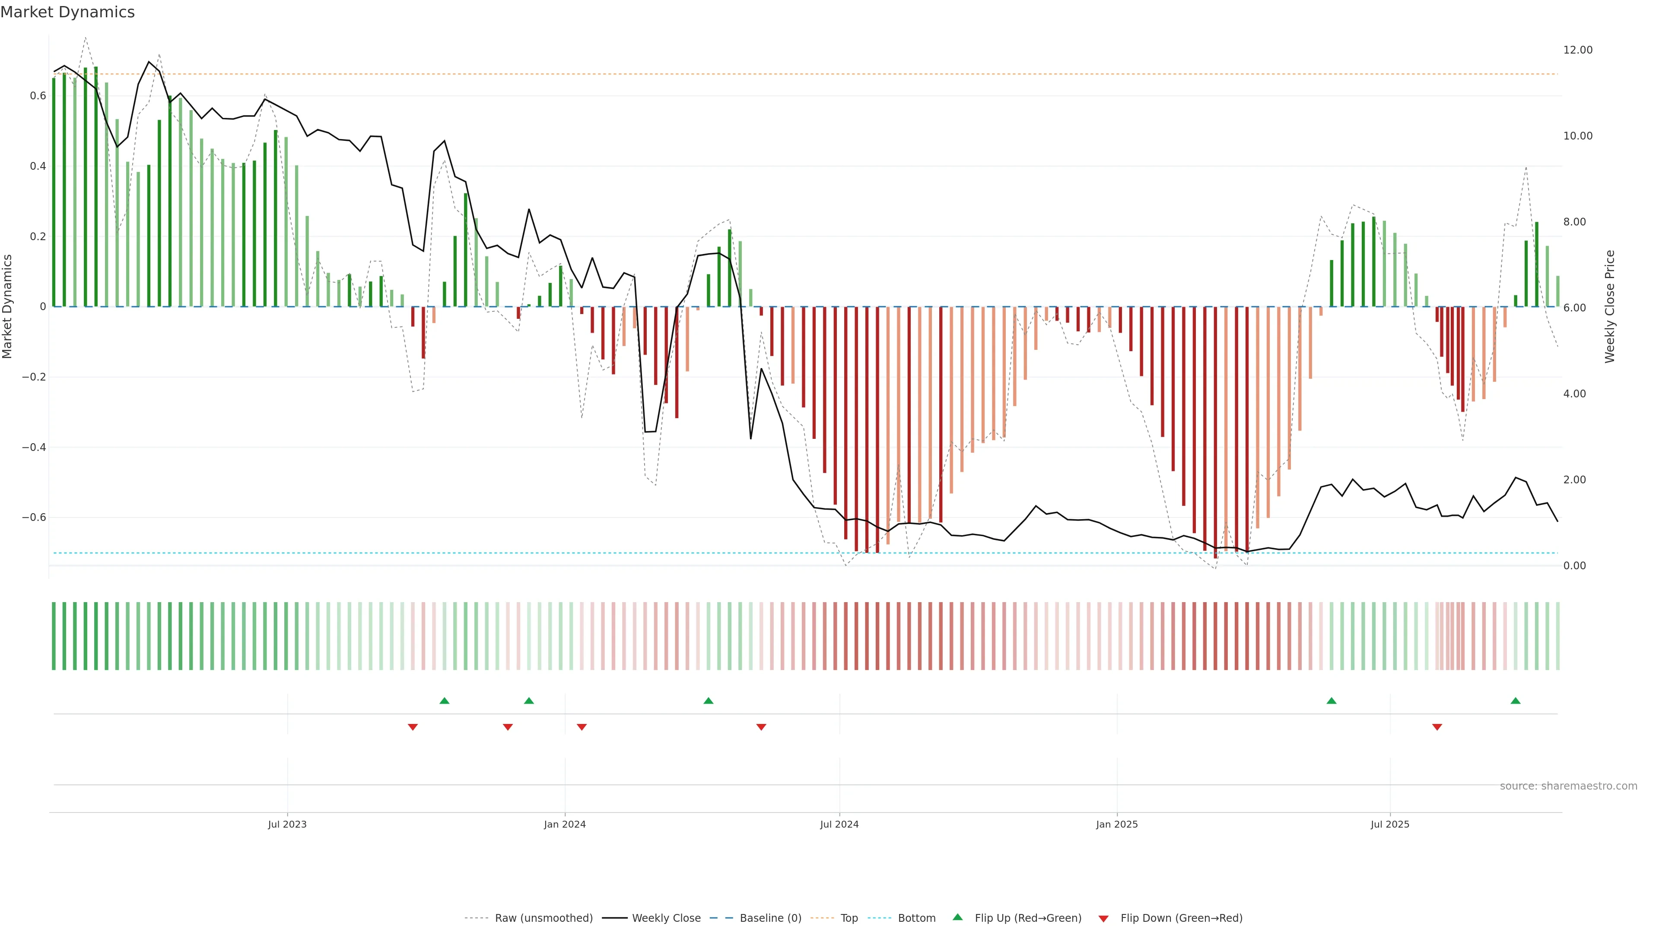Hide the Bottom line via legend
This screenshot has height=933, width=1659.
click(916, 918)
